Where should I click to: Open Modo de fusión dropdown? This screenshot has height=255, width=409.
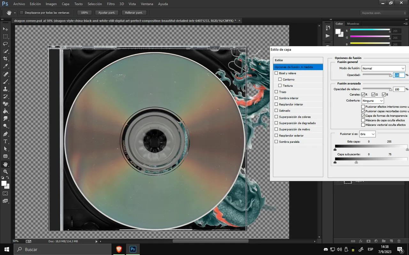click(x=383, y=68)
